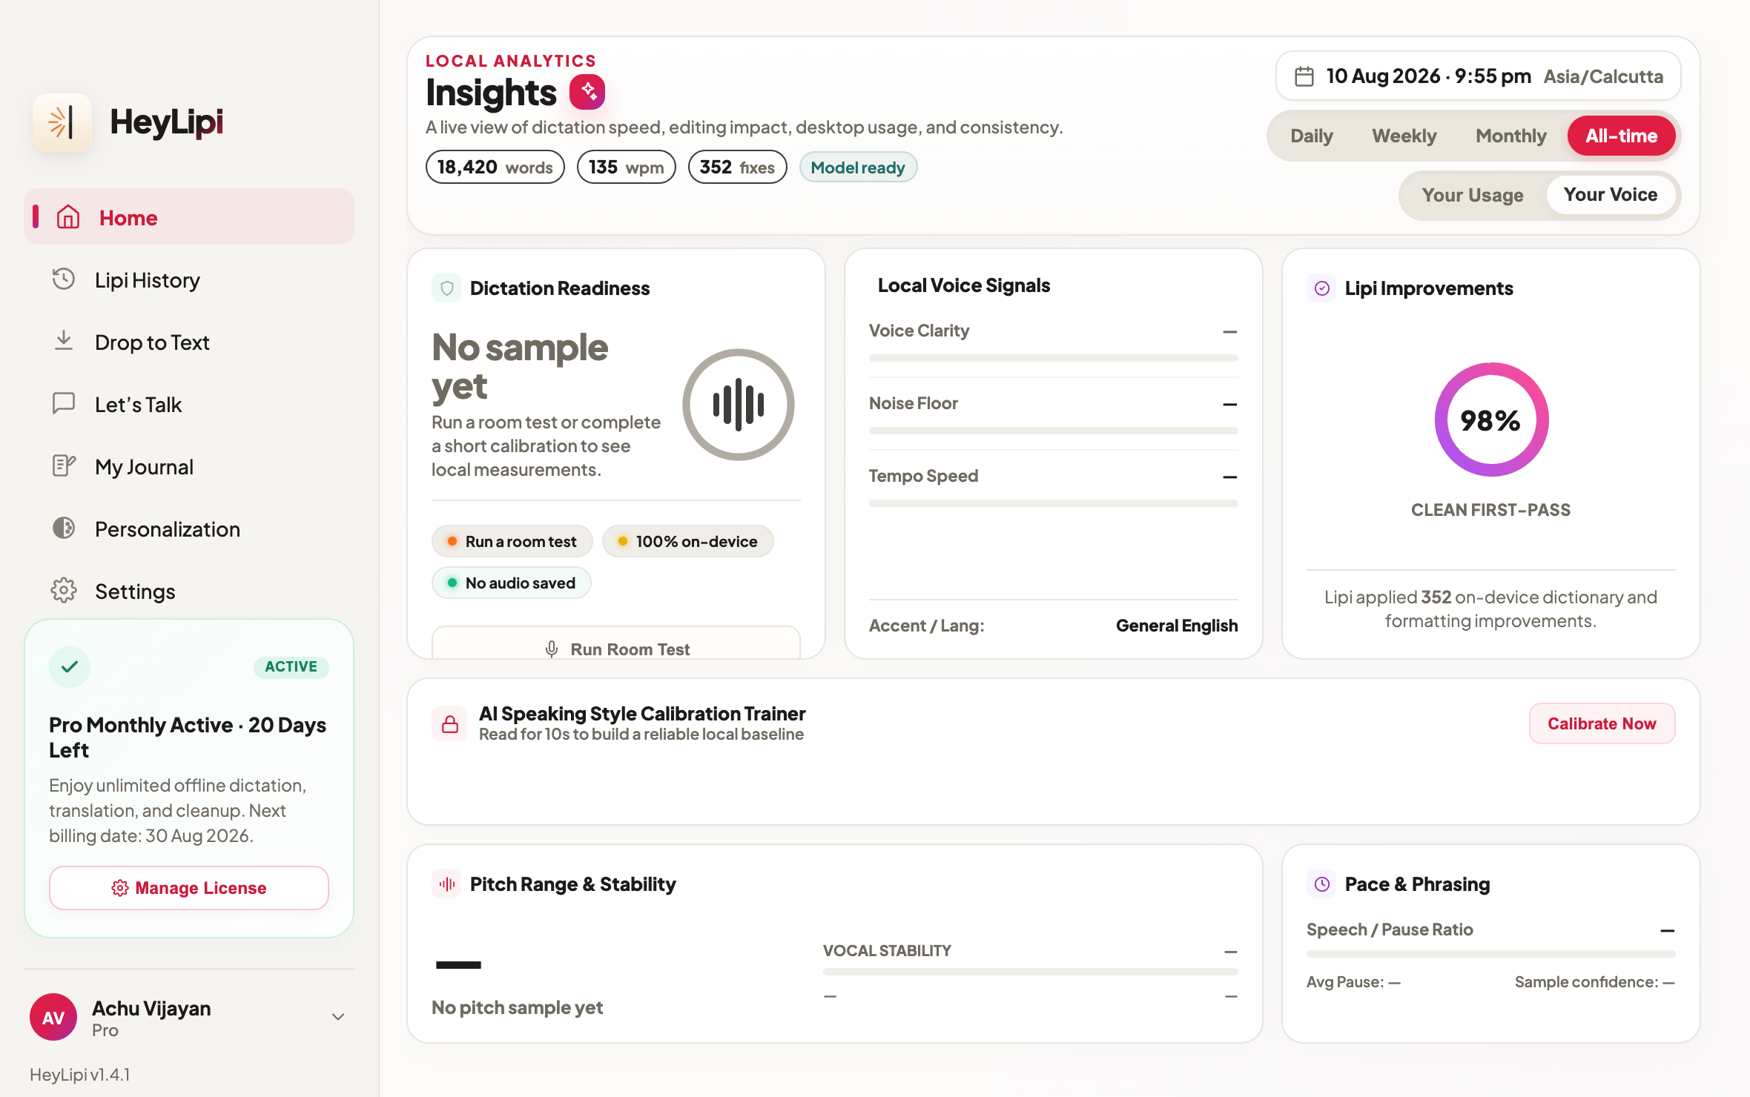1750x1097 pixels.
Task: Click the green checkmark license status icon
Action: [x=70, y=666]
